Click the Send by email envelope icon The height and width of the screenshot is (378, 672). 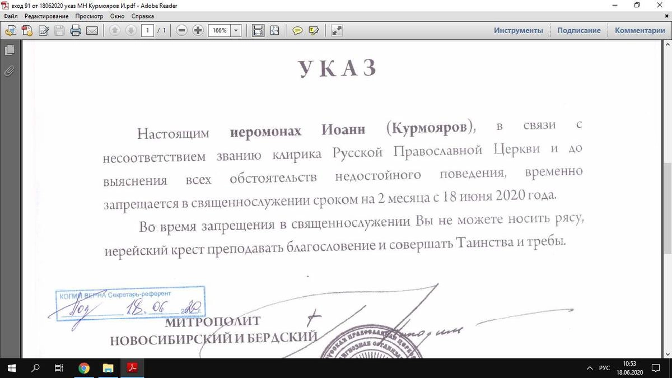pyautogui.click(x=92, y=31)
